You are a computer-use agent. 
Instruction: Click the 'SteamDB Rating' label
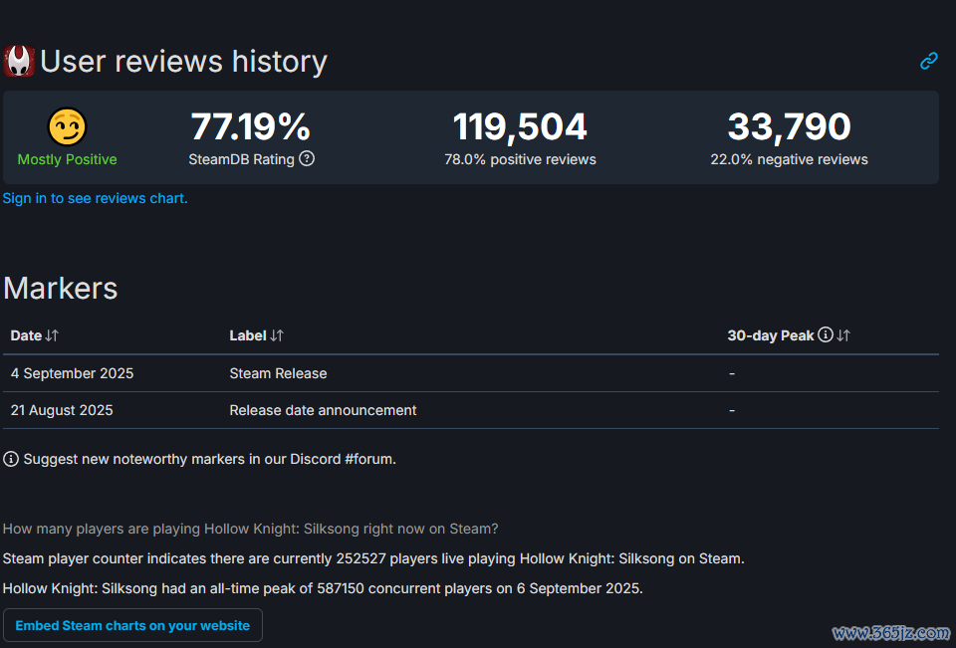pos(241,159)
